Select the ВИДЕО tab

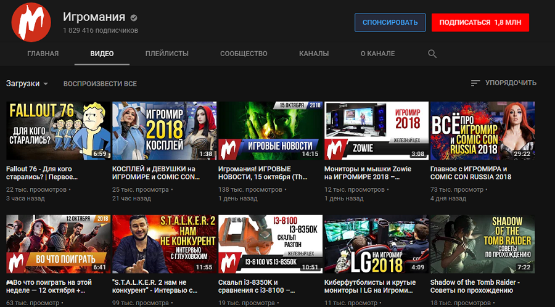click(102, 54)
